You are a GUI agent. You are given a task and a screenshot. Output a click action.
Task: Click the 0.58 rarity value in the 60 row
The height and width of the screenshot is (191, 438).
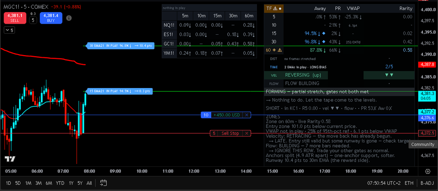pos(408,50)
